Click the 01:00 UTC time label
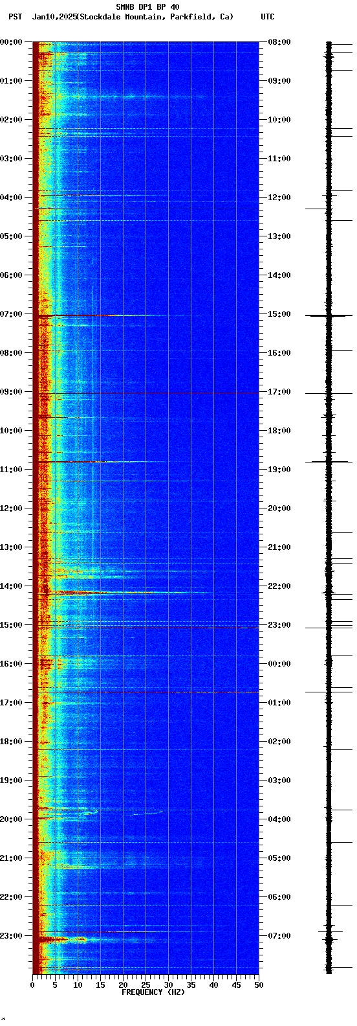 279,703
